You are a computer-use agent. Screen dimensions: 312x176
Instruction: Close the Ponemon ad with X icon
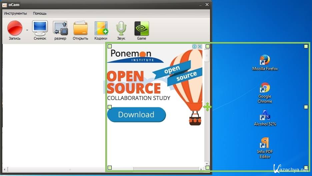click(200, 47)
